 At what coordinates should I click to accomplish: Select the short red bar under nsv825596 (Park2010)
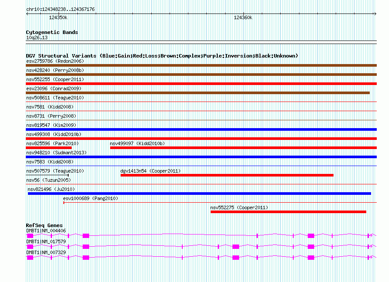click(49, 148)
